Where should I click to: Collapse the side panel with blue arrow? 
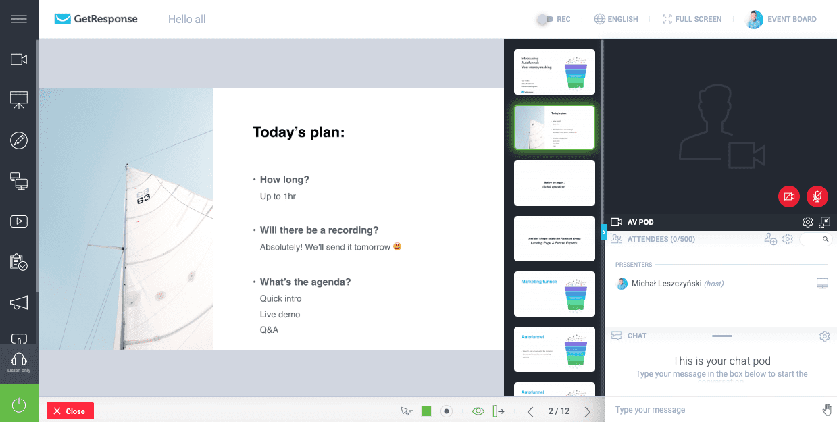click(x=604, y=232)
